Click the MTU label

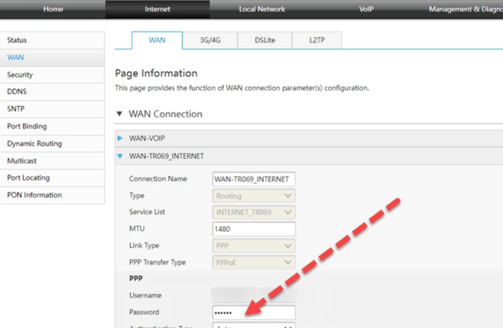point(137,229)
